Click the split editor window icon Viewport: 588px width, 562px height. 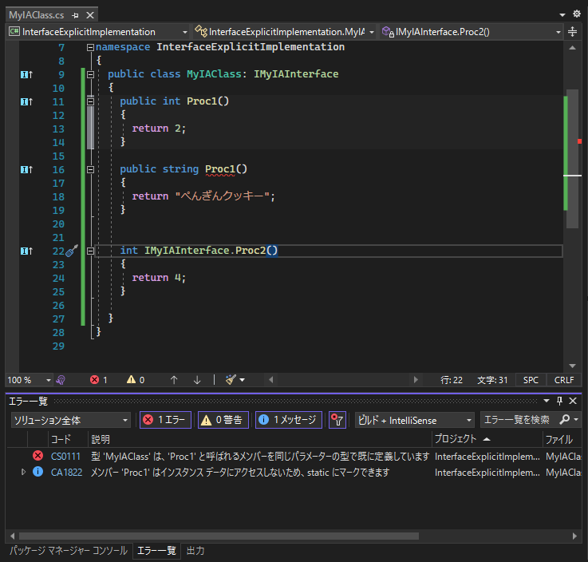point(572,32)
